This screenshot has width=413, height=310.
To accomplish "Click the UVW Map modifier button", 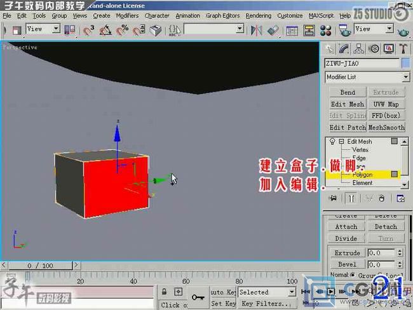I will pyautogui.click(x=386, y=104).
